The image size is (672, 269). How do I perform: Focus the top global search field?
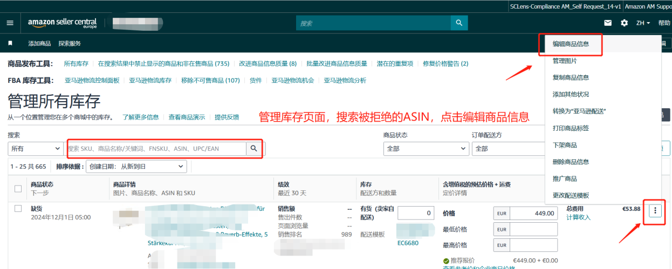tap(373, 23)
